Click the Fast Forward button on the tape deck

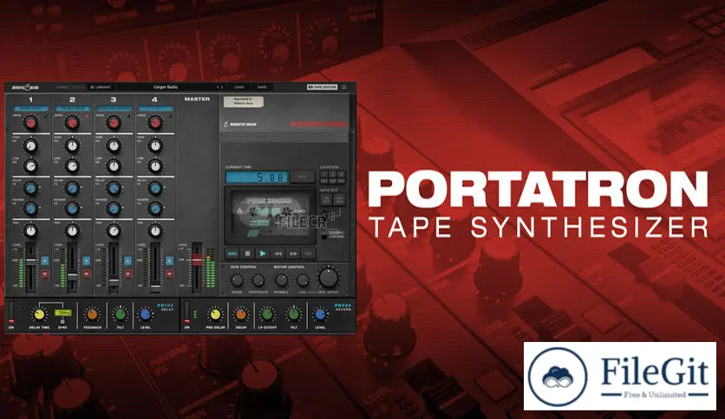point(293,254)
